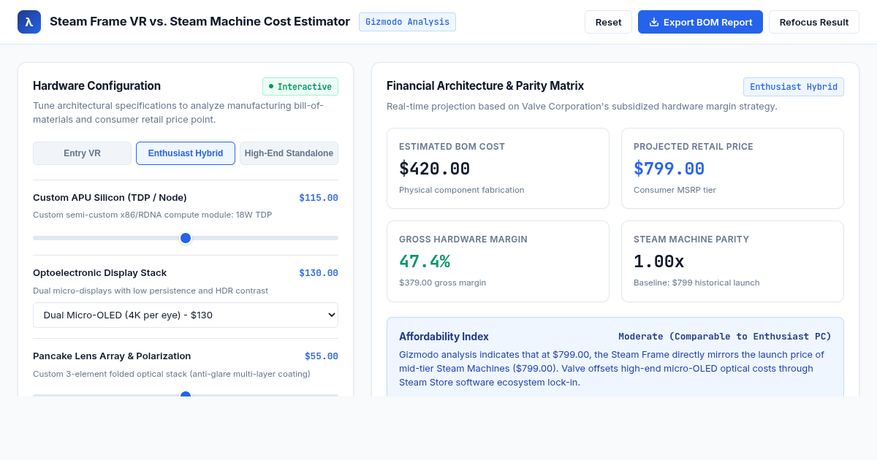Screen dimensions: 877x460
Task: Select the Entry VR preset
Action: [82, 153]
